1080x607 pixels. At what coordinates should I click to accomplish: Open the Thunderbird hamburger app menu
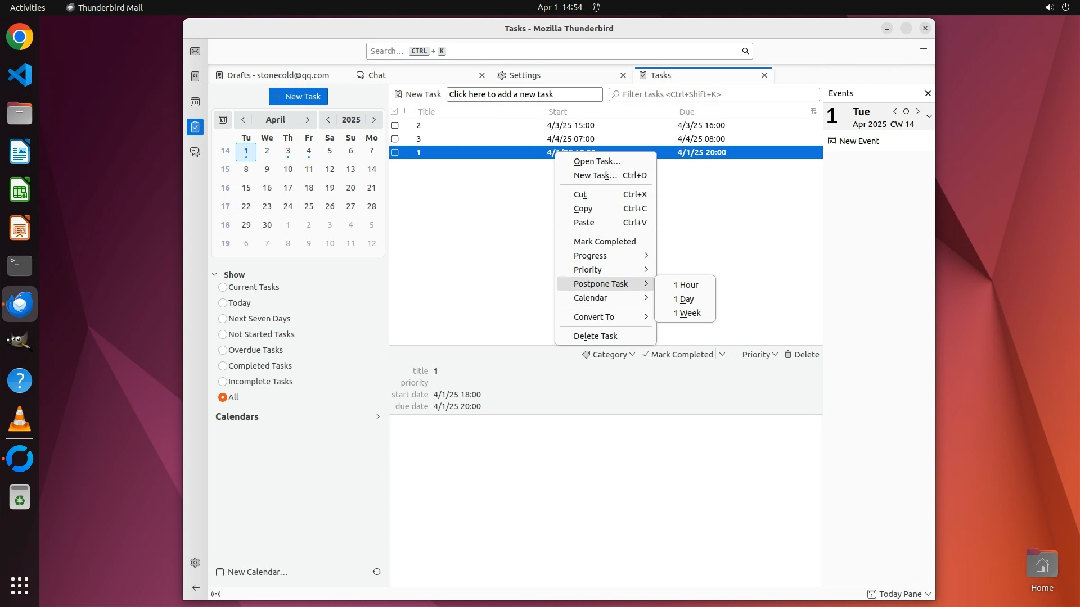(923, 51)
